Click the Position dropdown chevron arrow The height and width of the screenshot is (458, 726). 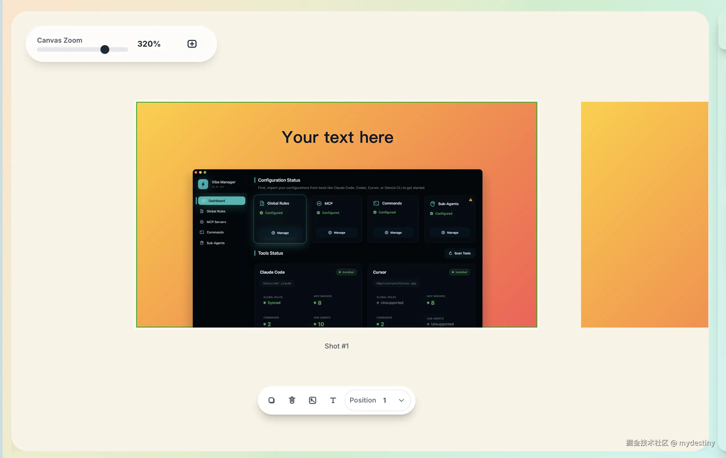pyautogui.click(x=401, y=400)
